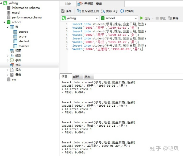Open the 运行 run options arrow
This screenshot has width=183, height=156.
pyautogui.click(x=153, y=18)
